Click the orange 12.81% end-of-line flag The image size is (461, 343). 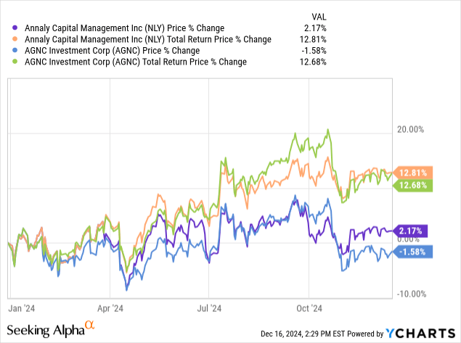(x=411, y=173)
